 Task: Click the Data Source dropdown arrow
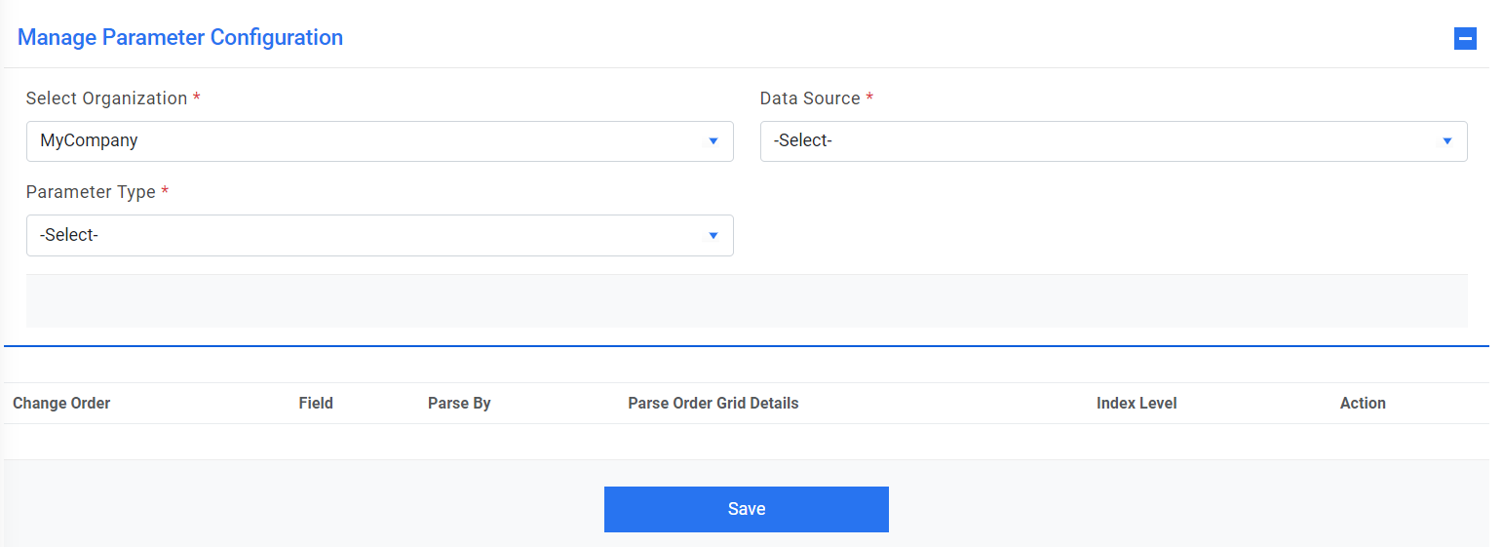[1447, 141]
